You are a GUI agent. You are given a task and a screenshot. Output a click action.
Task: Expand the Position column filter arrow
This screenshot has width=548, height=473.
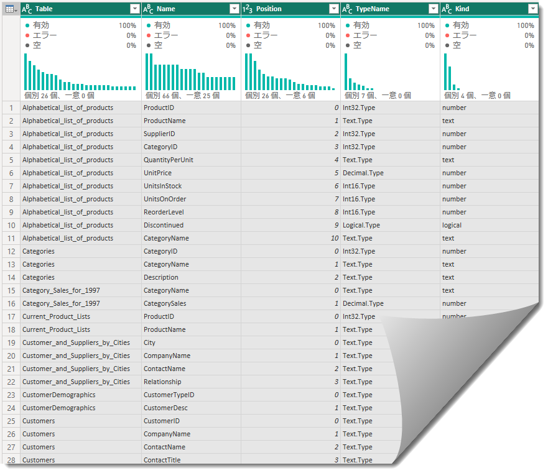334,9
